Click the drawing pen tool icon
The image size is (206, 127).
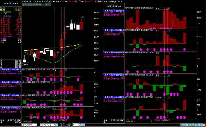[202, 125]
